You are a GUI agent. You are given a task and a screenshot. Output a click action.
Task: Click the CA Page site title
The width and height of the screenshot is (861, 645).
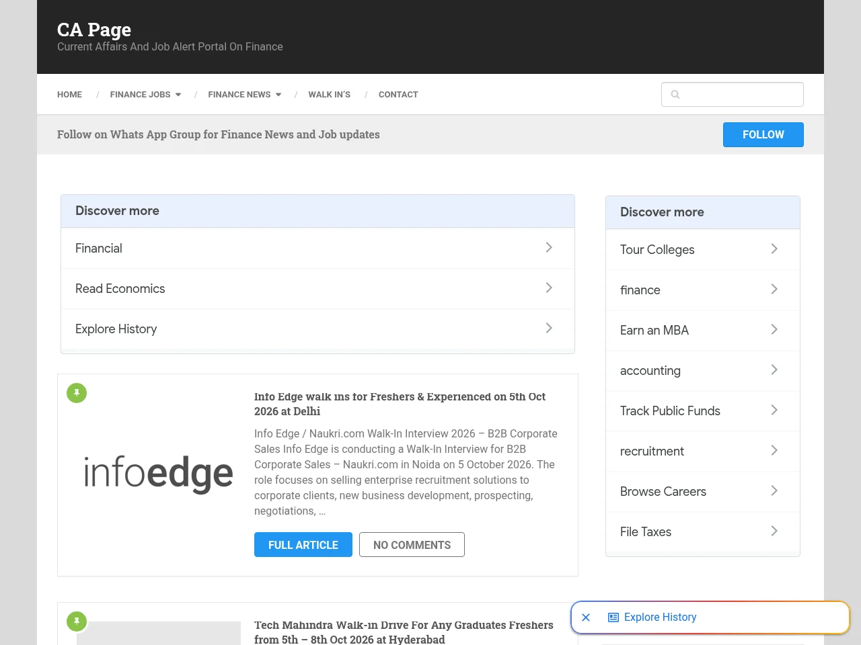94,30
